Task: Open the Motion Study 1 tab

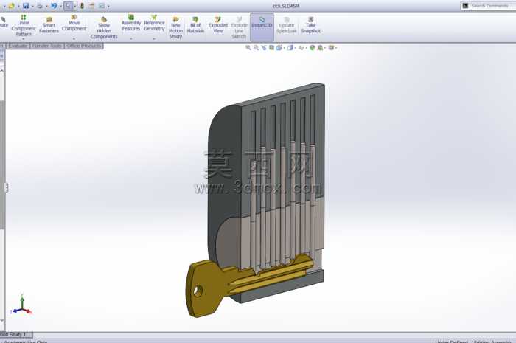Action: 15,334
